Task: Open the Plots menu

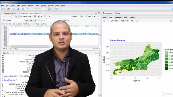Action: coord(24,5)
